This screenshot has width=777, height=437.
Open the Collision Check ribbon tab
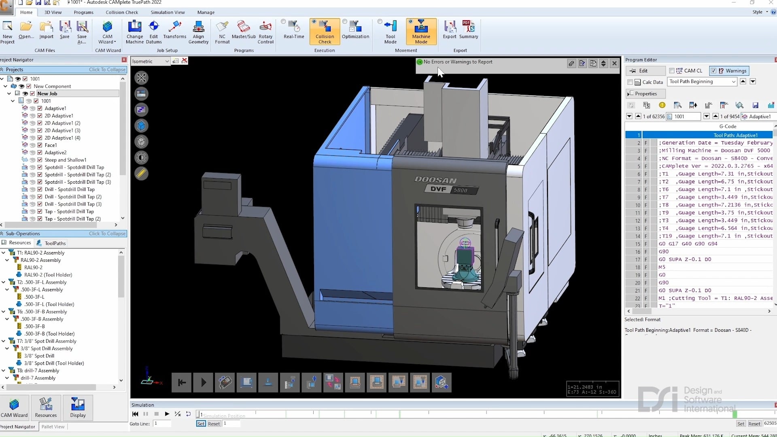(x=122, y=12)
